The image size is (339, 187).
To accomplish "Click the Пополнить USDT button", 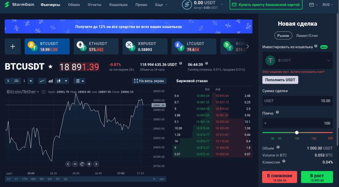I will pos(280,80).
